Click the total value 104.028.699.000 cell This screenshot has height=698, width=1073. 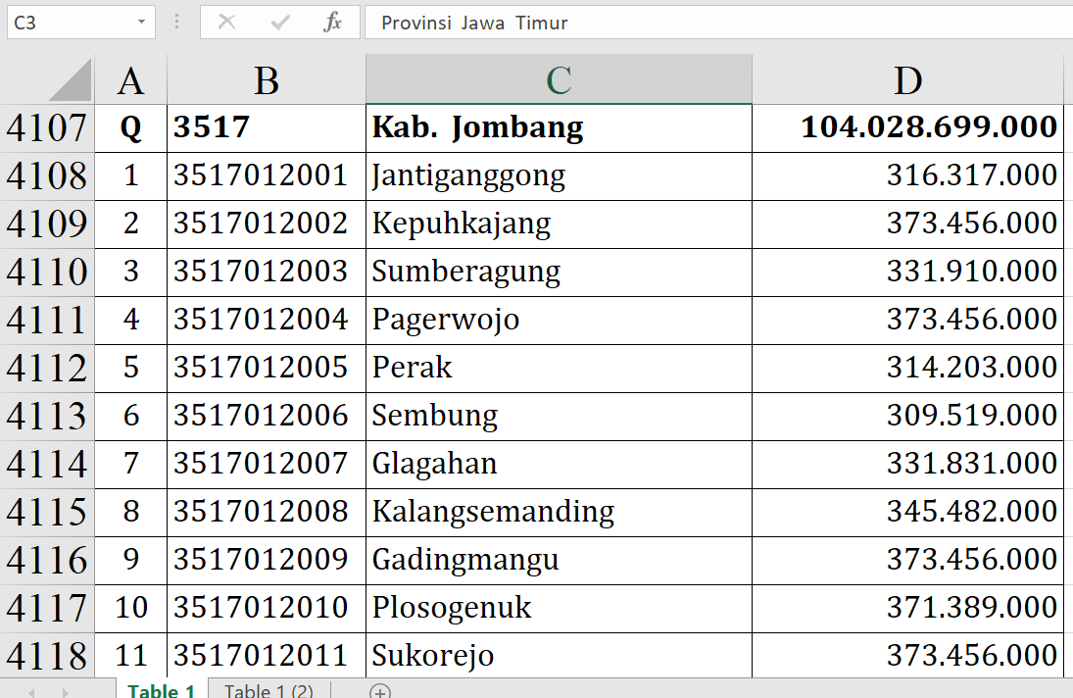click(x=907, y=127)
